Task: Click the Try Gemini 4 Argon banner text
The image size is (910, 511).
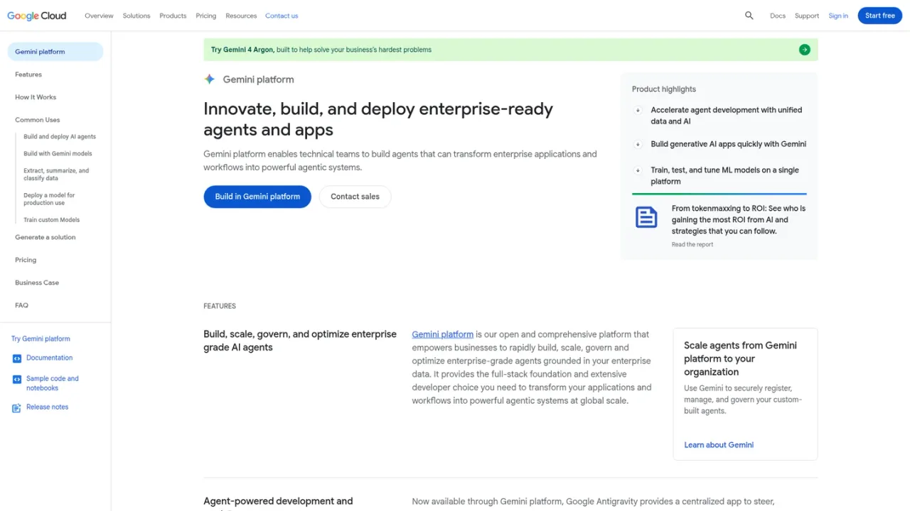Action: click(321, 50)
